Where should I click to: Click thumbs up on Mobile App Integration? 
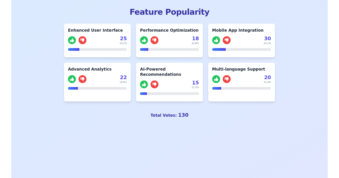216,40
